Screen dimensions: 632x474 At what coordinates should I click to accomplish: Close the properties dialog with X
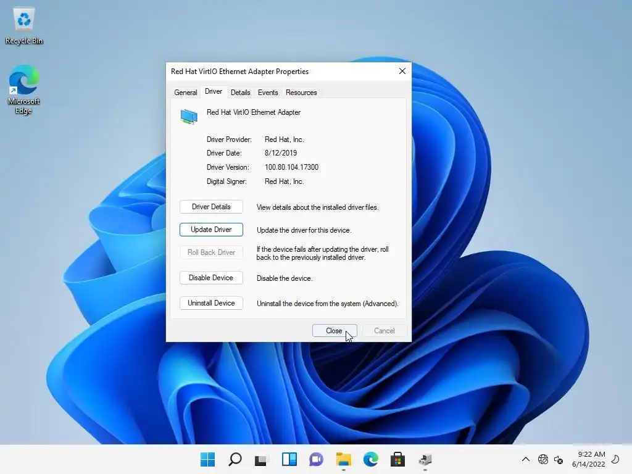(x=402, y=72)
